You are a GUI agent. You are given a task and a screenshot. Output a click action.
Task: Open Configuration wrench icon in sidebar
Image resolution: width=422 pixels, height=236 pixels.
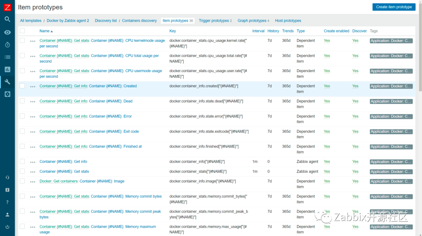click(x=7, y=82)
